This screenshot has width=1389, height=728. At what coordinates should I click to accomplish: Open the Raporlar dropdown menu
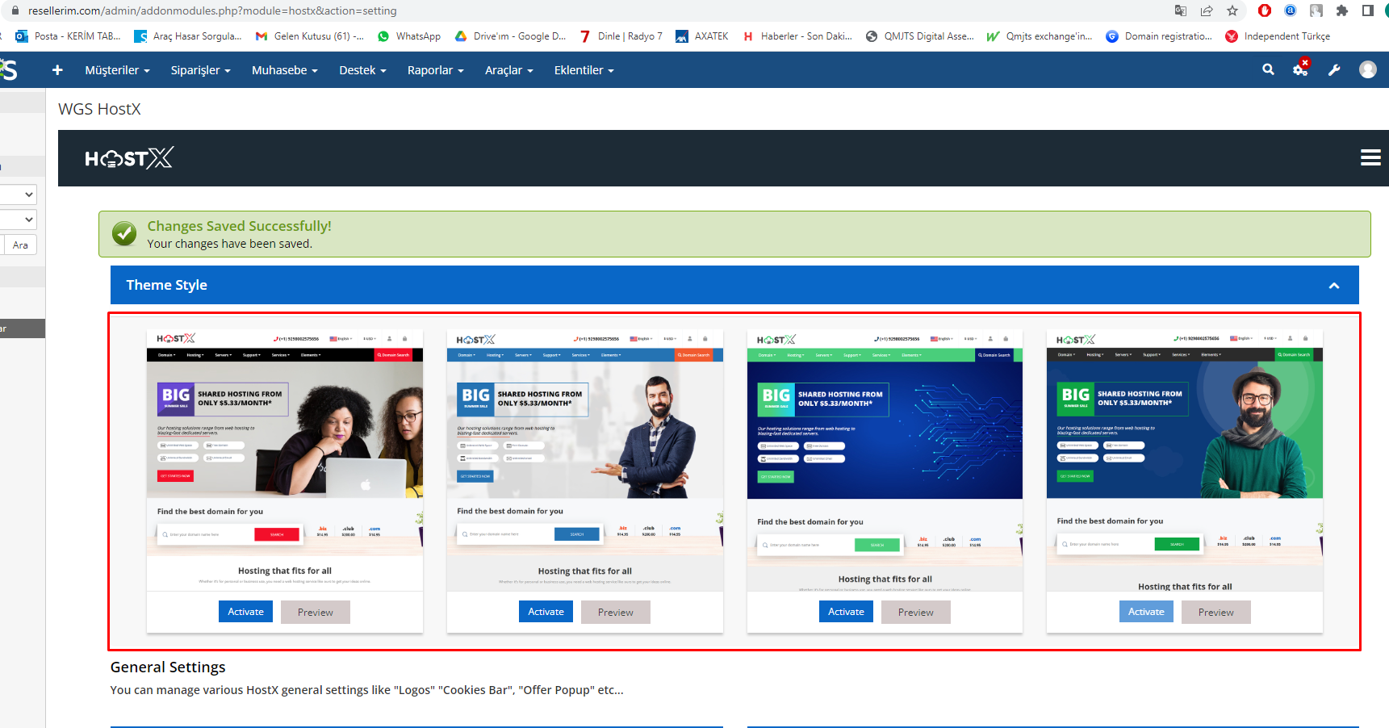coord(436,70)
